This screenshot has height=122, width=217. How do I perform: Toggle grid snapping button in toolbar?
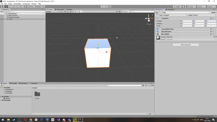(x=43, y=6)
